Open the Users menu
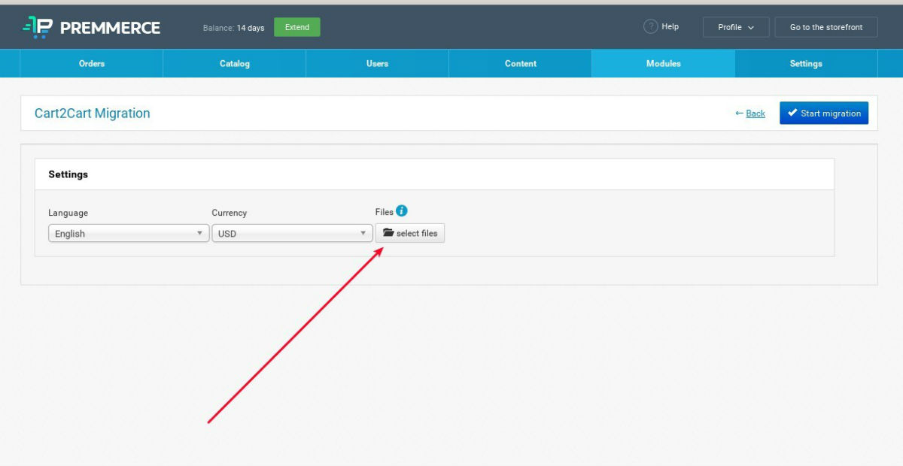903x466 pixels. (378, 64)
